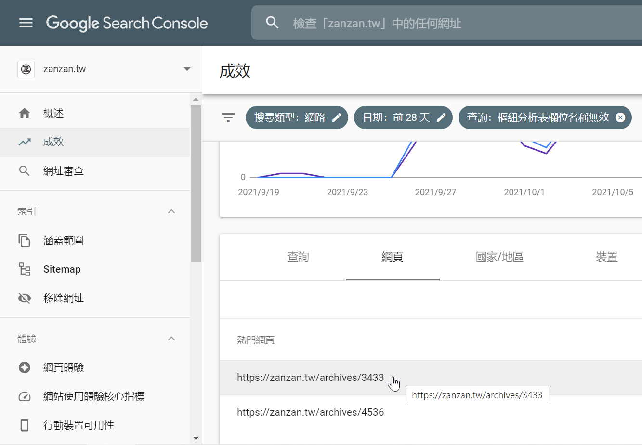The height and width of the screenshot is (445, 642).
Task: Click the 2021/9/23 chart date label
Action: pos(347,192)
